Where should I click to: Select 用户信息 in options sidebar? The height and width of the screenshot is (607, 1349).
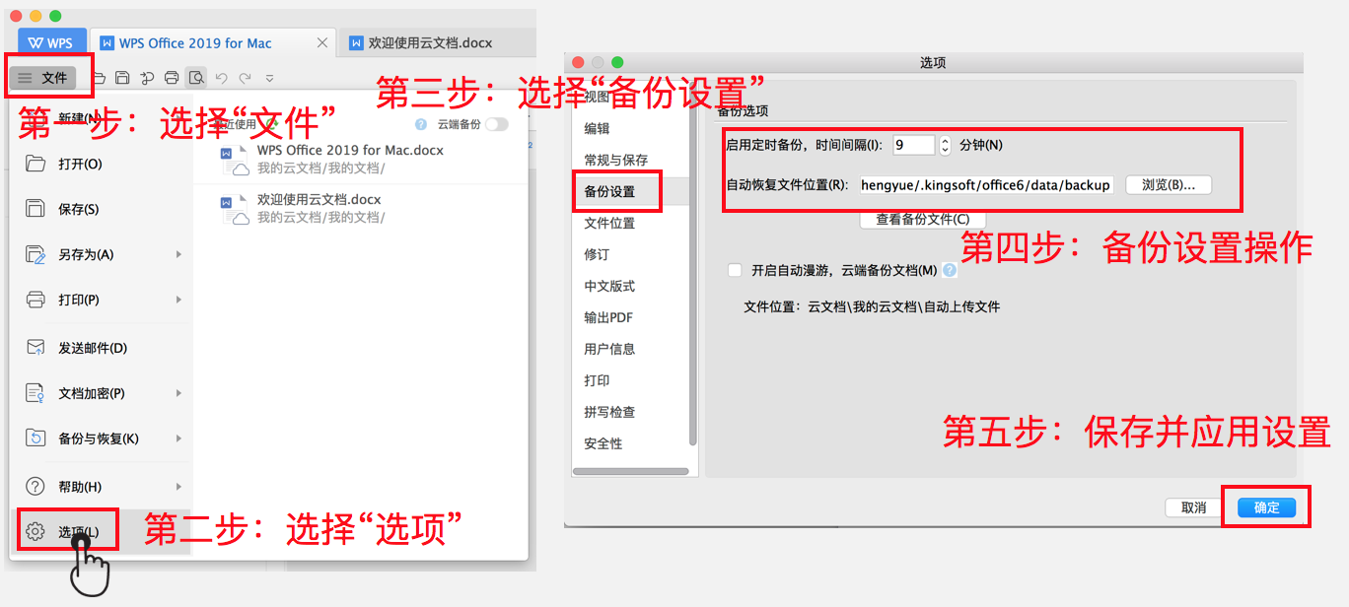(609, 349)
